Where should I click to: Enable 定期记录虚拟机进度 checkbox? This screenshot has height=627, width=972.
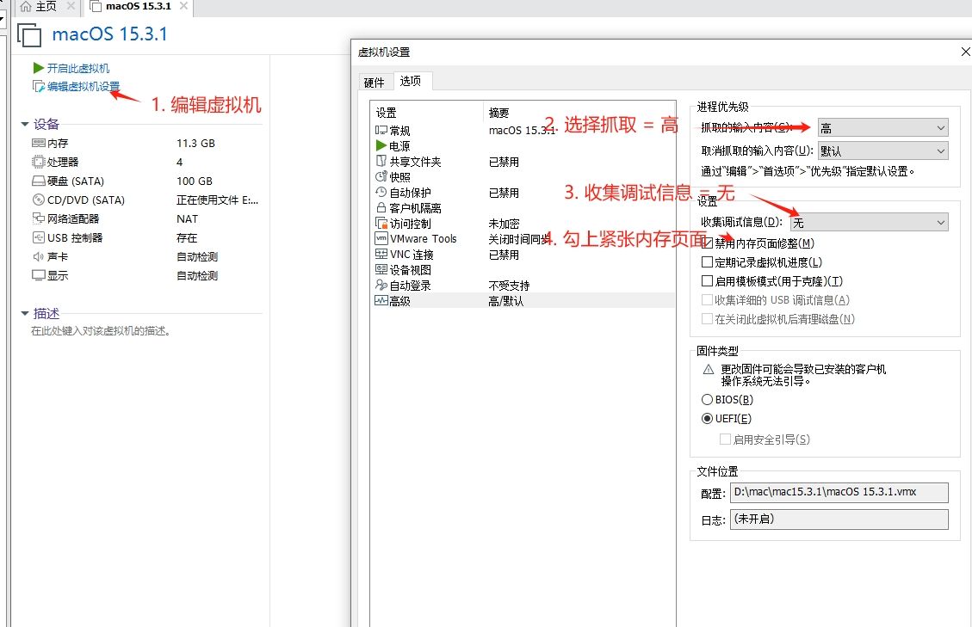pyautogui.click(x=708, y=262)
